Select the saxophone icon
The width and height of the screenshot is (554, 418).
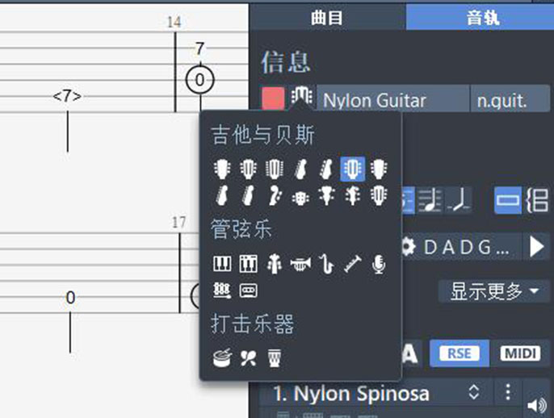[326, 264]
